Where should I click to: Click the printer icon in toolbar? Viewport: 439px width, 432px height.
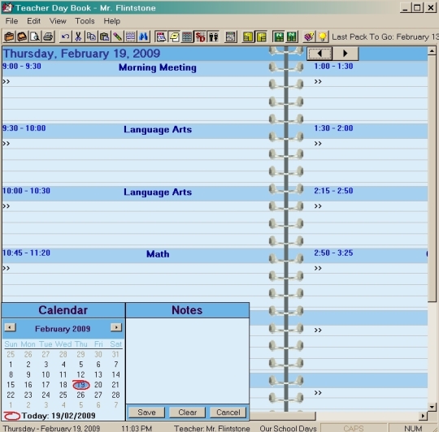48,37
